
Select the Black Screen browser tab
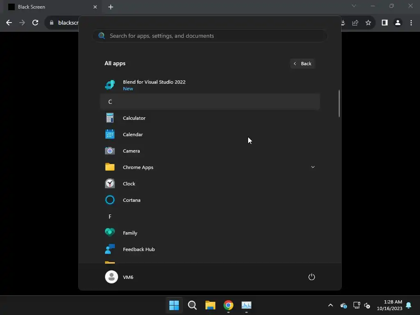(52, 7)
